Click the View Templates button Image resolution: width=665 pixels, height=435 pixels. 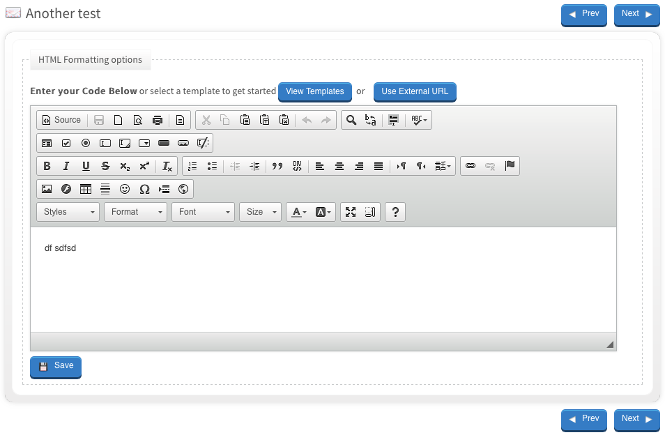pyautogui.click(x=314, y=91)
